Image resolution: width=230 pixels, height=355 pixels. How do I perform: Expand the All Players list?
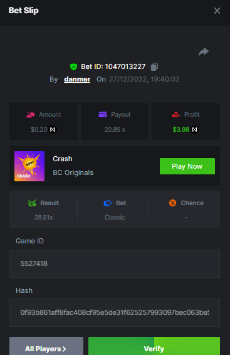(46, 346)
